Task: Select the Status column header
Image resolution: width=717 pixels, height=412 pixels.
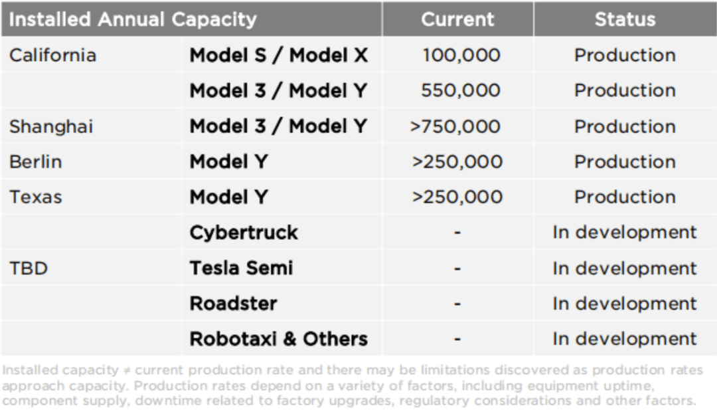Action: point(625,20)
